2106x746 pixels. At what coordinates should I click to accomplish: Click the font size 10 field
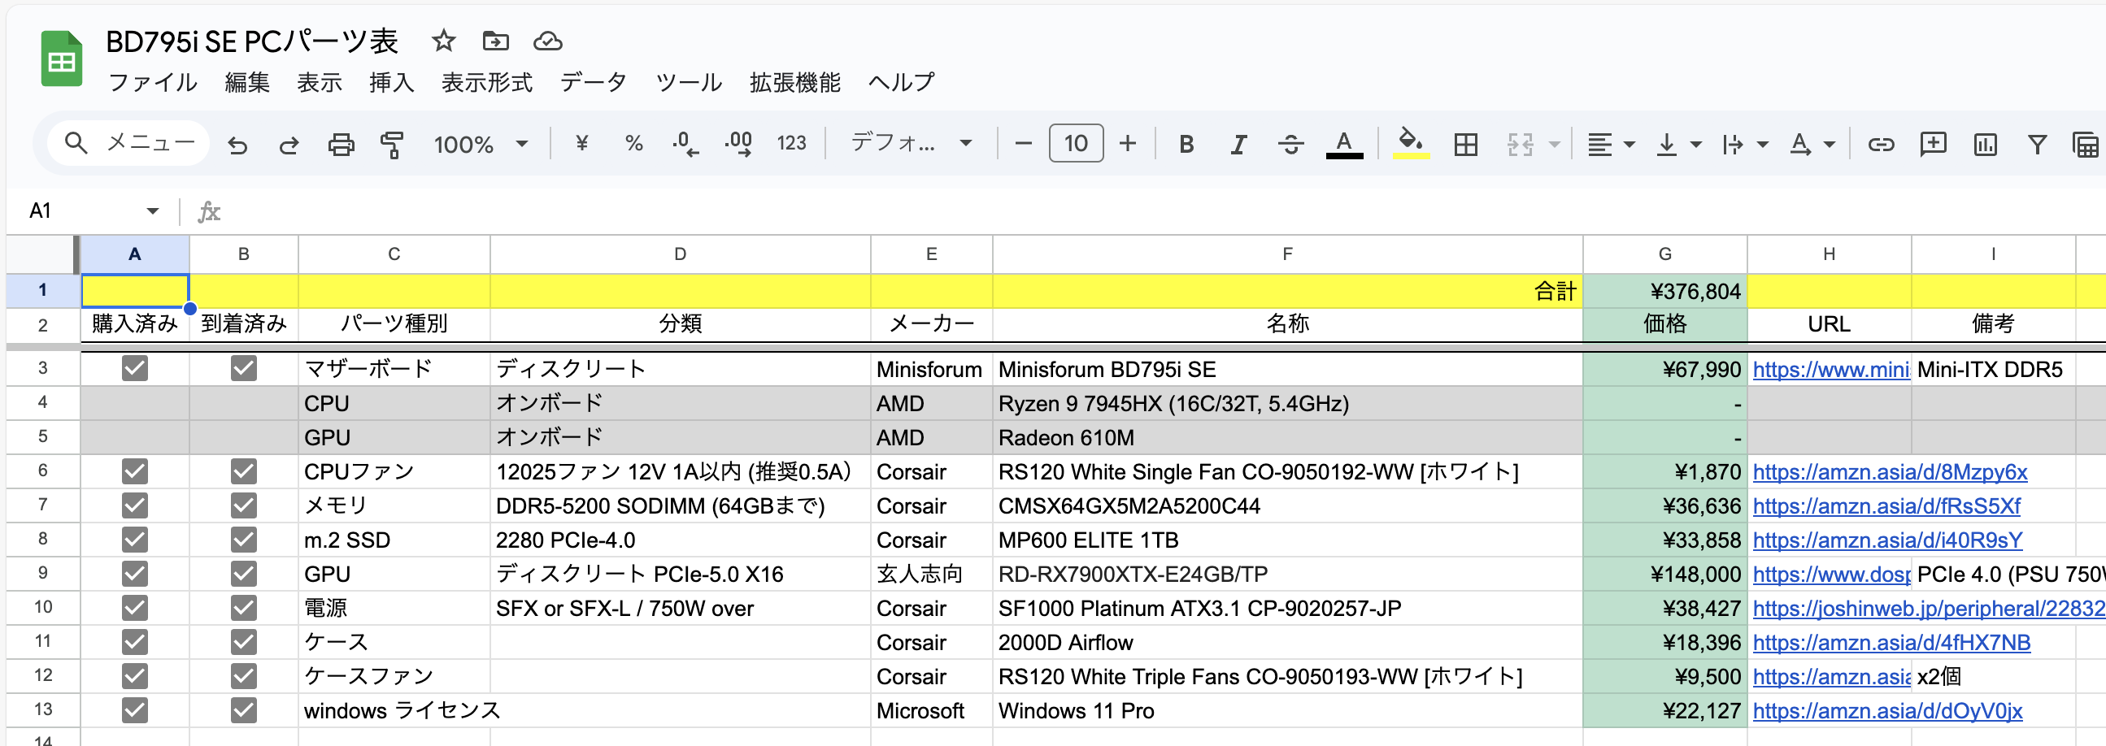pyautogui.click(x=1076, y=144)
